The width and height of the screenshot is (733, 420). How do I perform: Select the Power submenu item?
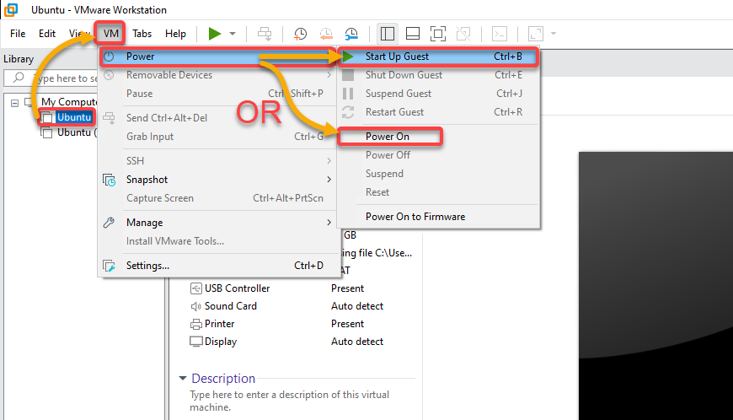coord(218,57)
